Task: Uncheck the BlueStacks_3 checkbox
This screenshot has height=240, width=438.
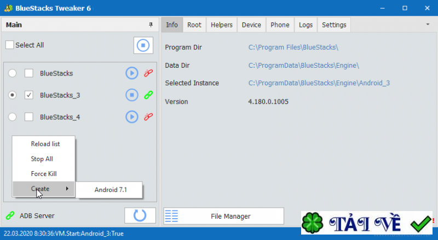Action: click(29, 95)
